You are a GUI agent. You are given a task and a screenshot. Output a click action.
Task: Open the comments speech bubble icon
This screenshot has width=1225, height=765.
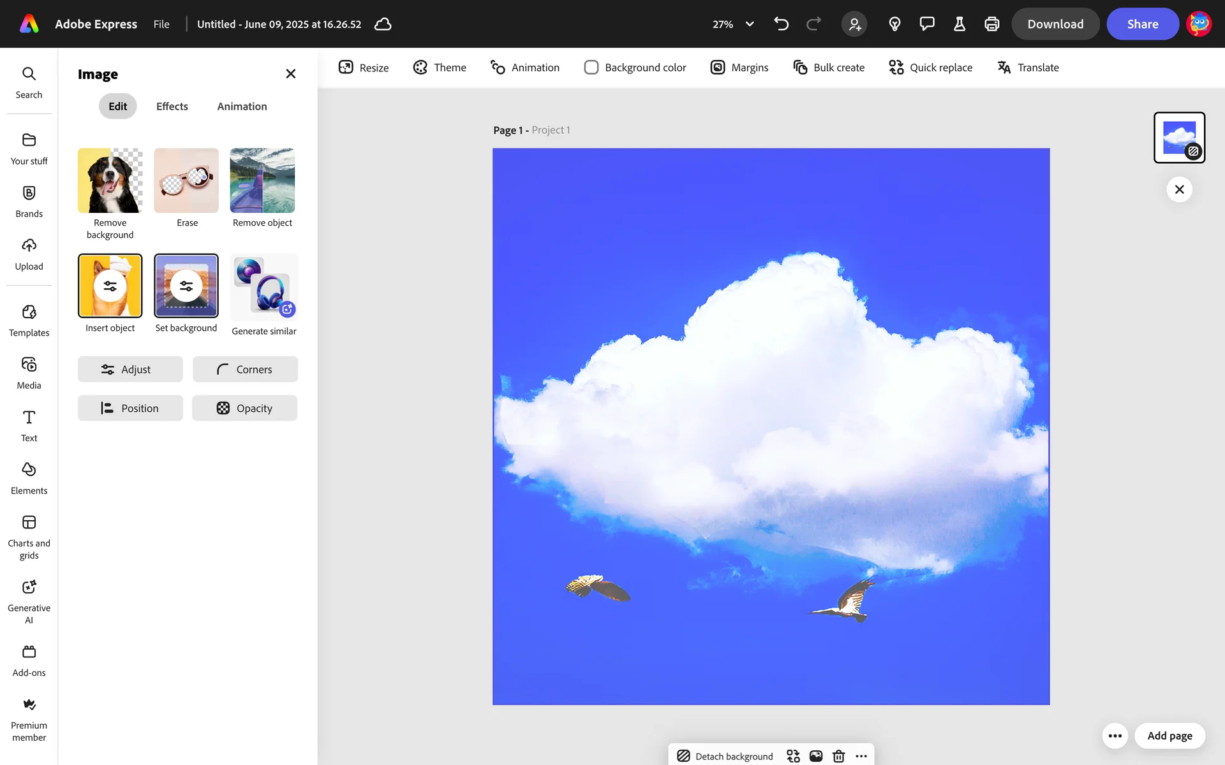(x=926, y=24)
